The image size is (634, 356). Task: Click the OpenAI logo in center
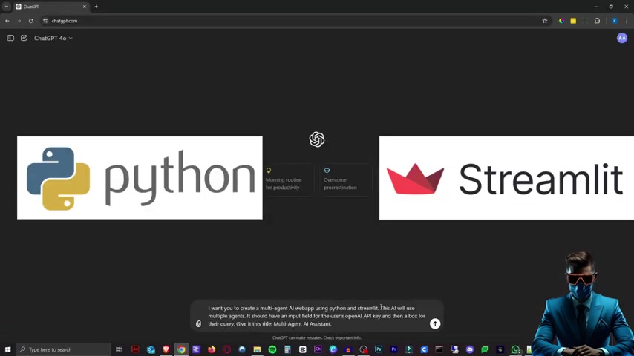coord(317,139)
